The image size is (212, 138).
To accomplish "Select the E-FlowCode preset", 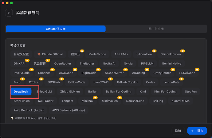I will click(x=77, y=82).
